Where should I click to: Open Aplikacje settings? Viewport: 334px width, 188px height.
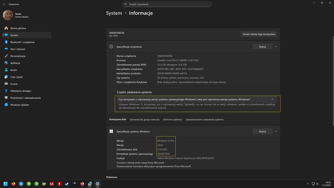27,63
